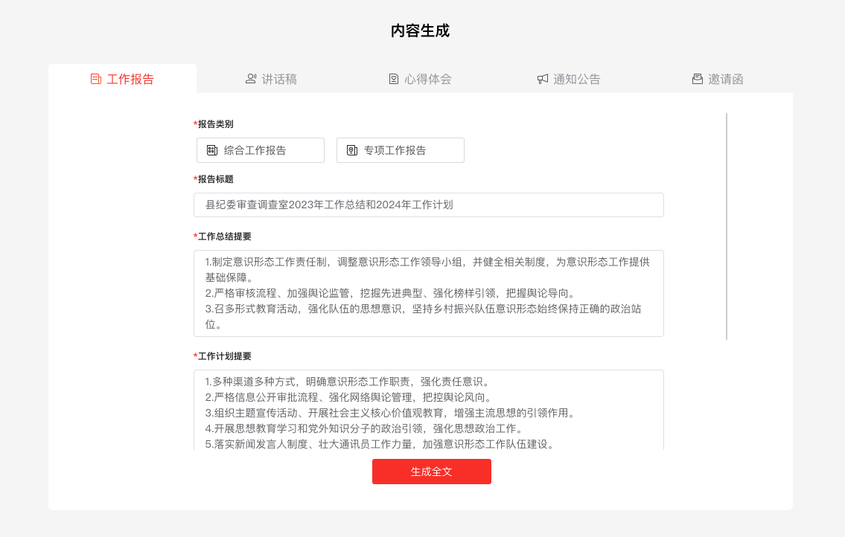Viewport: 845px width, 537px height.
Task: Click the 专项工作报告 icon
Action: 352,150
